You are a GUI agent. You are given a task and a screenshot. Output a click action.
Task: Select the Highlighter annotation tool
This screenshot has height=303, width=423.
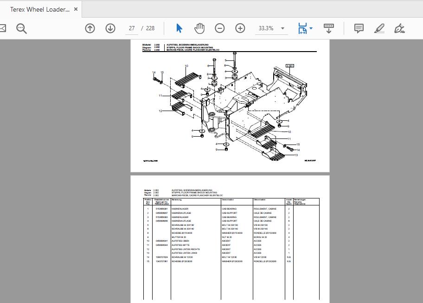[379, 28]
